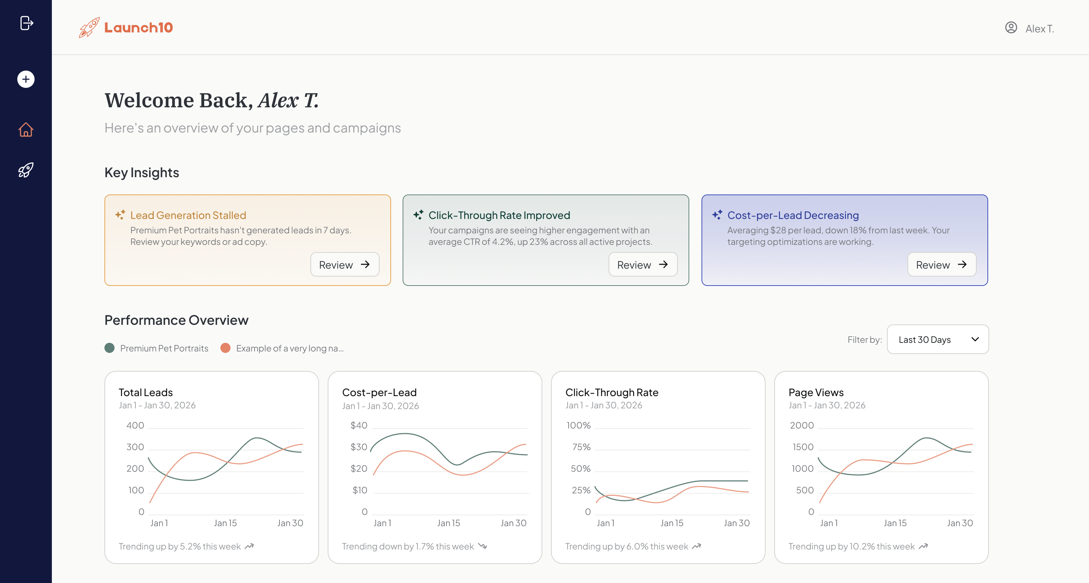Click the Alex T. name in the header
Viewport: 1089px width, 583px height.
(1040, 29)
